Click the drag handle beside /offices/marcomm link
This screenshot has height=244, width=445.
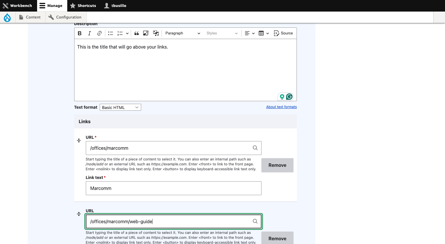pos(79,141)
